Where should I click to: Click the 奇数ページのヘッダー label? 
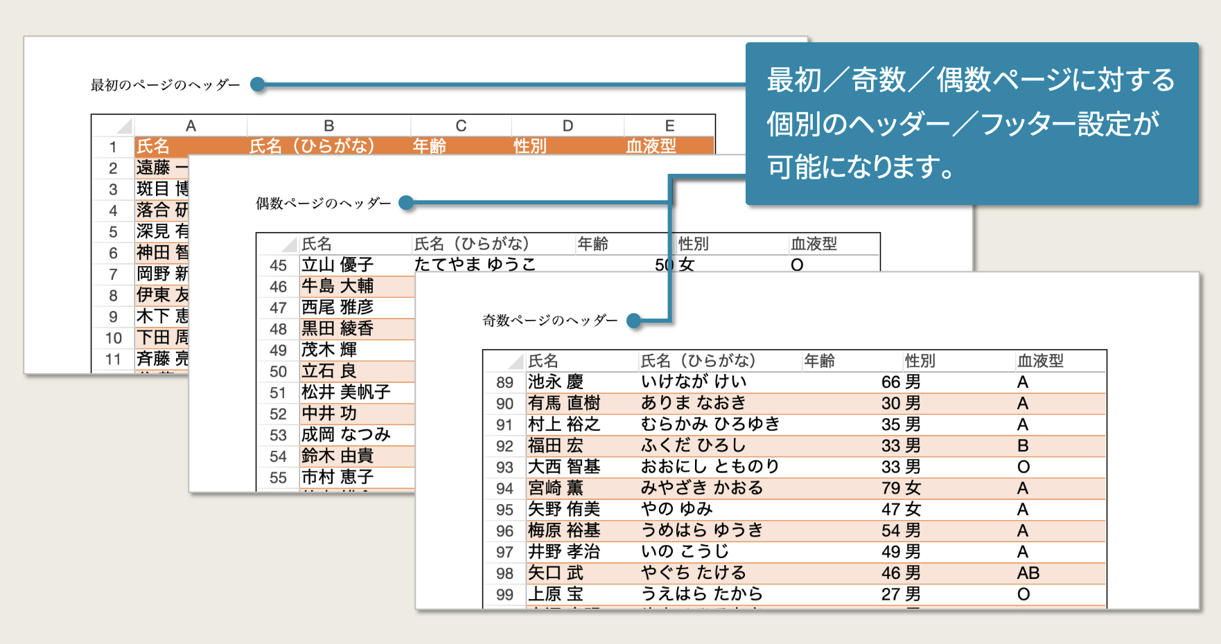(550, 320)
